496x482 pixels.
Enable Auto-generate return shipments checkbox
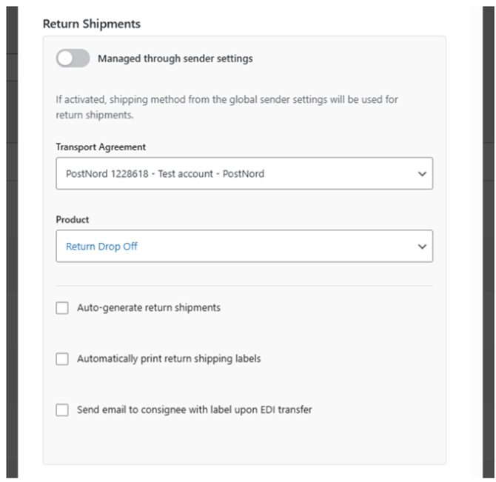(62, 308)
